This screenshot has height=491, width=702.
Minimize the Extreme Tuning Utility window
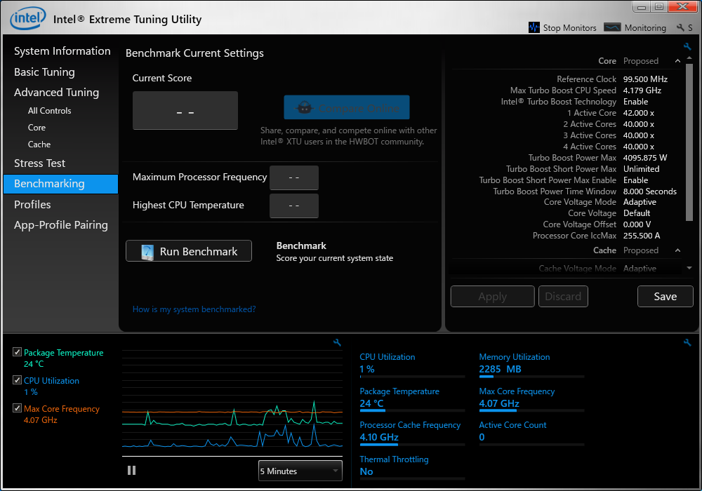[x=641, y=7]
